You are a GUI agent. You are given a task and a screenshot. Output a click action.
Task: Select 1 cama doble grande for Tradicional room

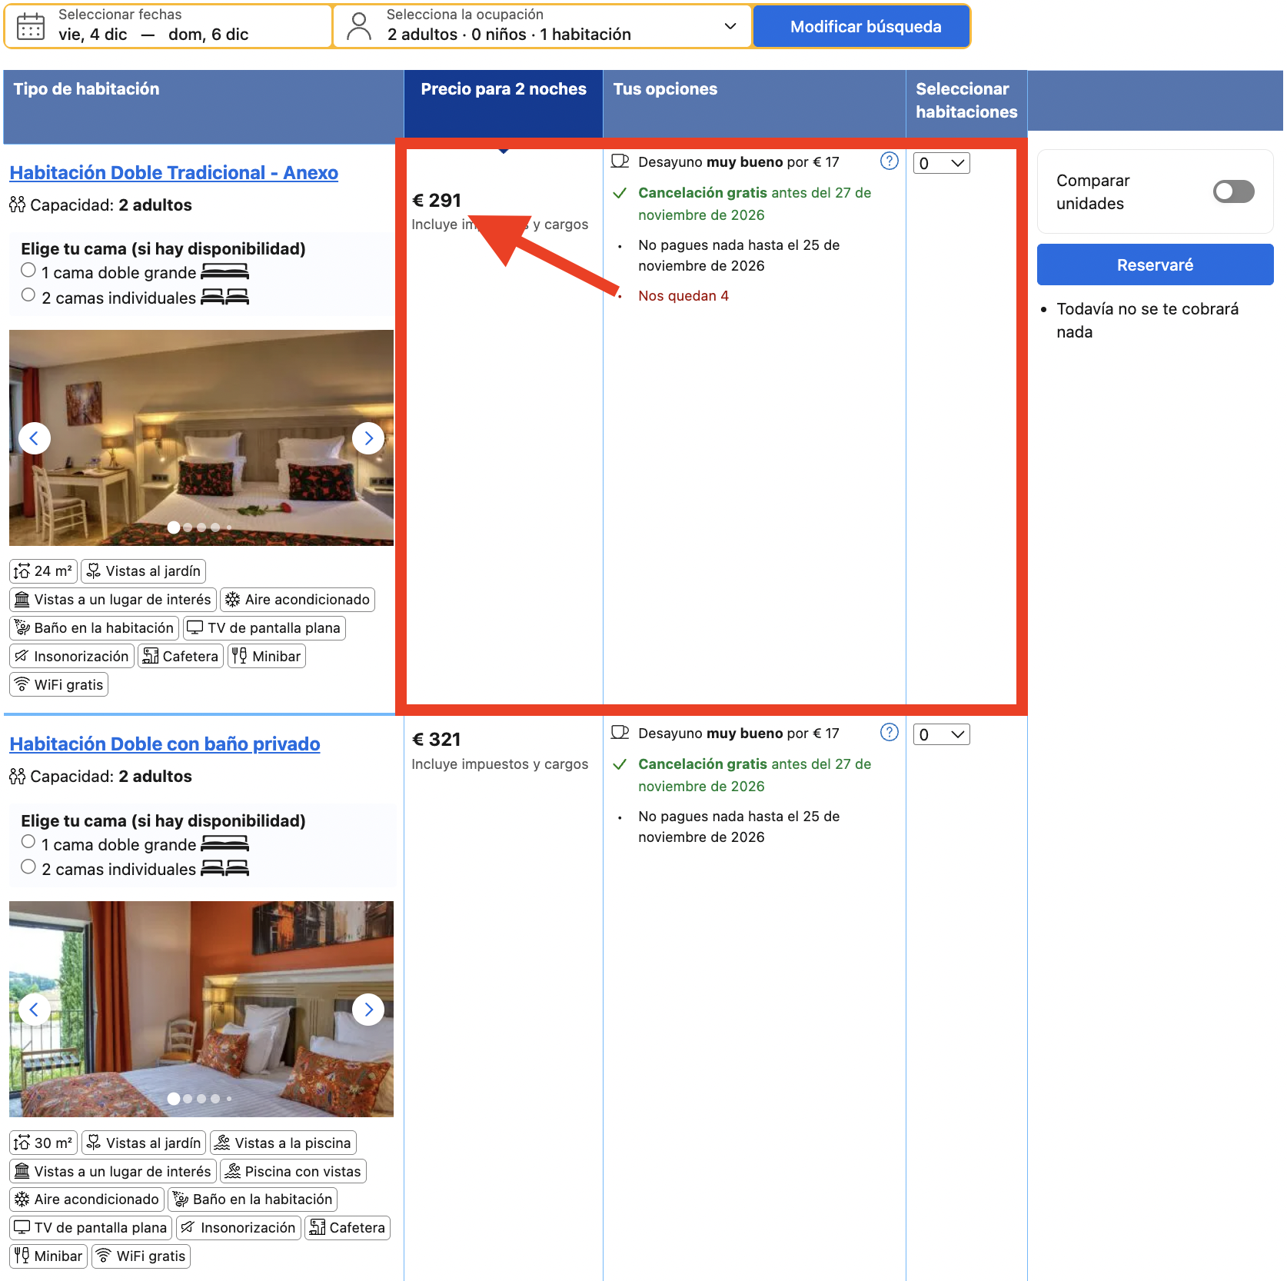click(x=28, y=271)
